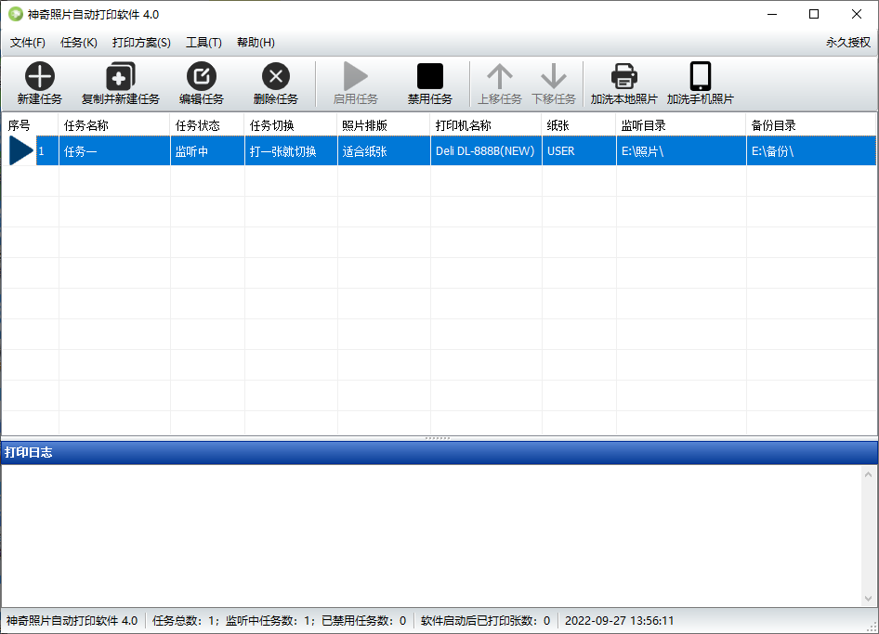Click the log scrollbar down arrow
Image resolution: width=879 pixels, height=634 pixels.
[869, 599]
